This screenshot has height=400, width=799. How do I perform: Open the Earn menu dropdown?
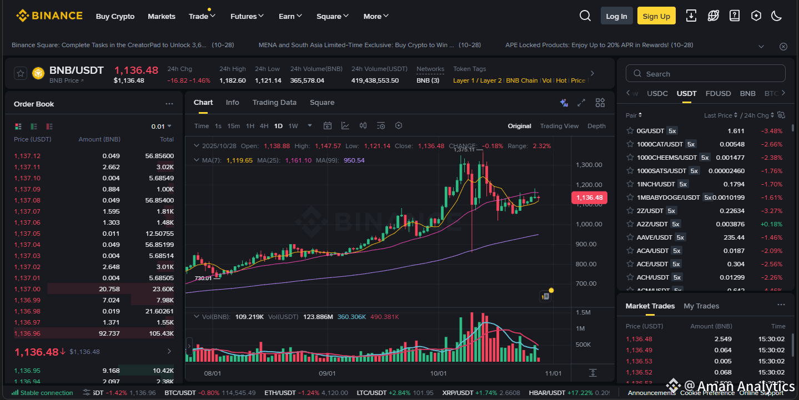click(290, 16)
